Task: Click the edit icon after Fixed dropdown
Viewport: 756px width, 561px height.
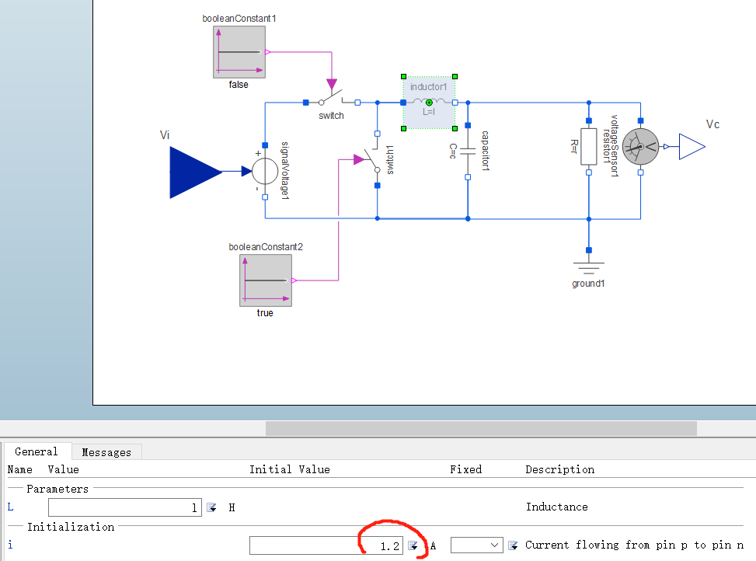Action: click(513, 545)
